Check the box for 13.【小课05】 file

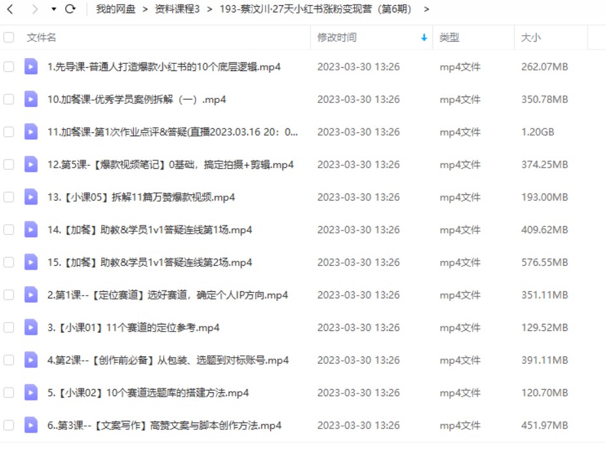tap(8, 197)
